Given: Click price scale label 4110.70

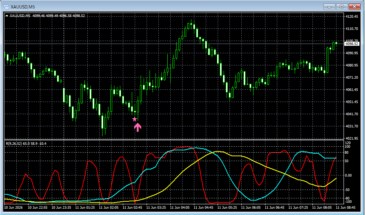Looking at the screenshot, I should (352, 29).
